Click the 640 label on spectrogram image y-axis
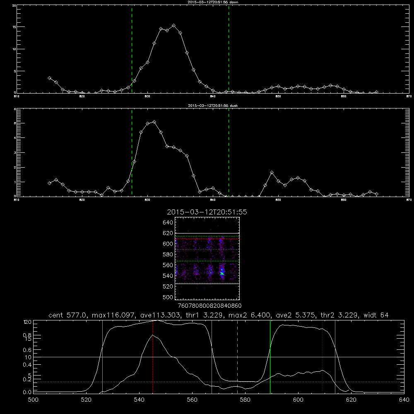 tap(168, 223)
